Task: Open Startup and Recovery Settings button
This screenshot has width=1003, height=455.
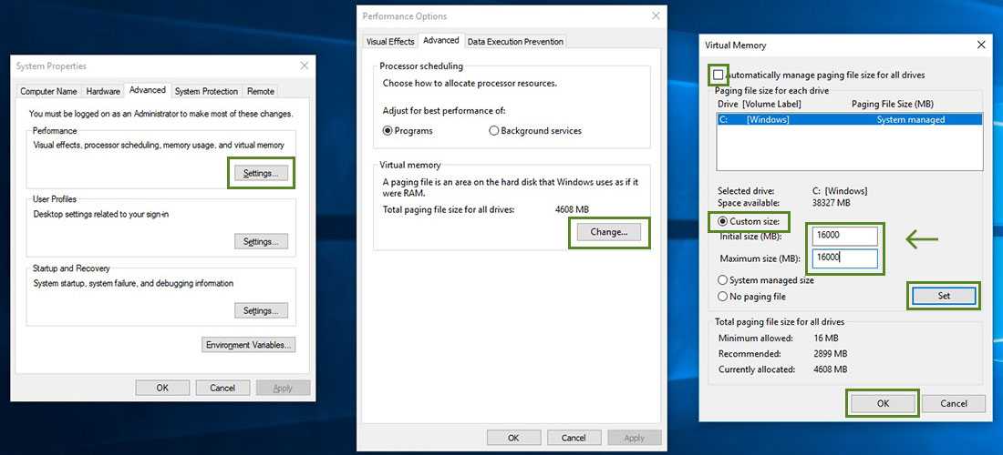Action: click(x=261, y=311)
